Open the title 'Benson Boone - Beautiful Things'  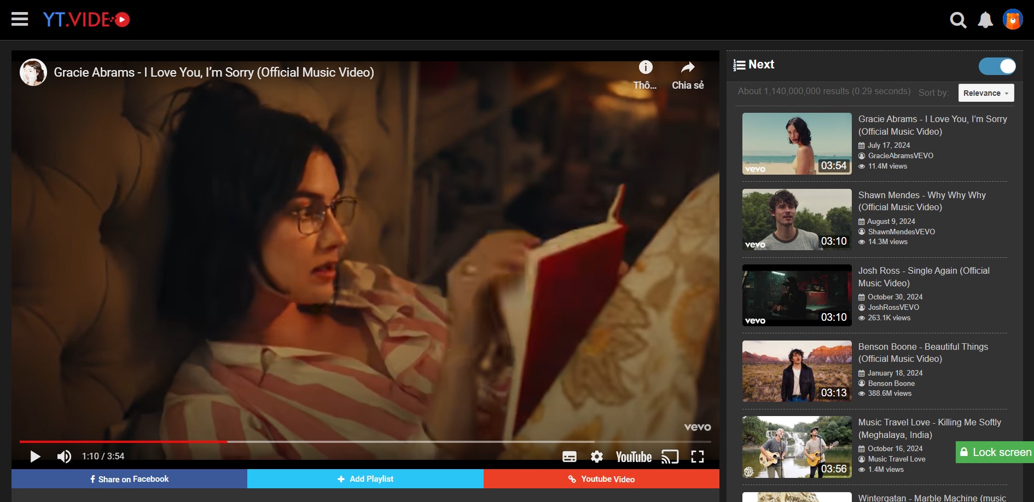pos(923,353)
